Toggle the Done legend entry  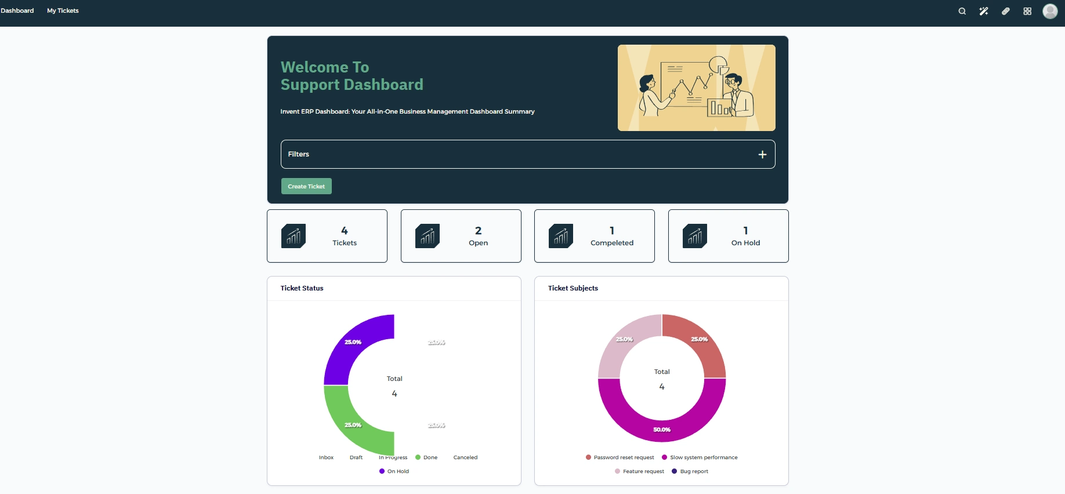click(426, 457)
